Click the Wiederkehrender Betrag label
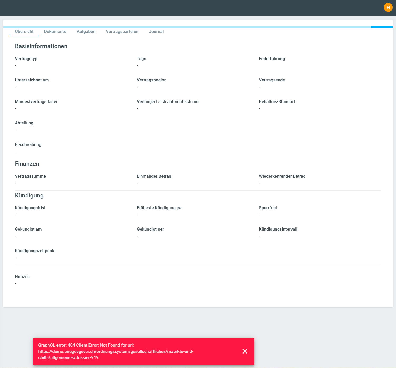 282,176
